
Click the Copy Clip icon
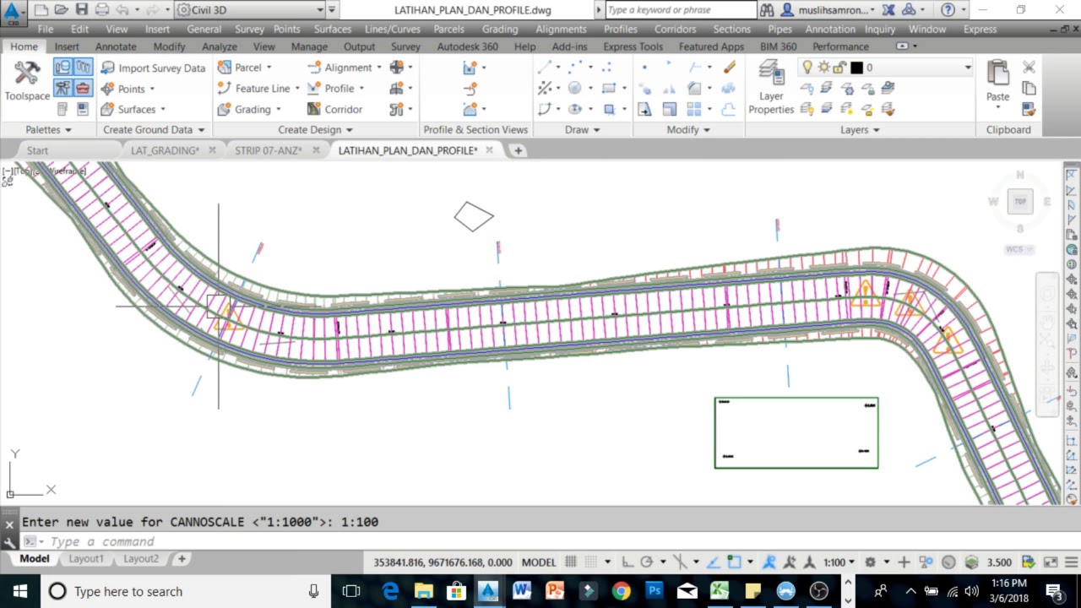(x=1029, y=88)
